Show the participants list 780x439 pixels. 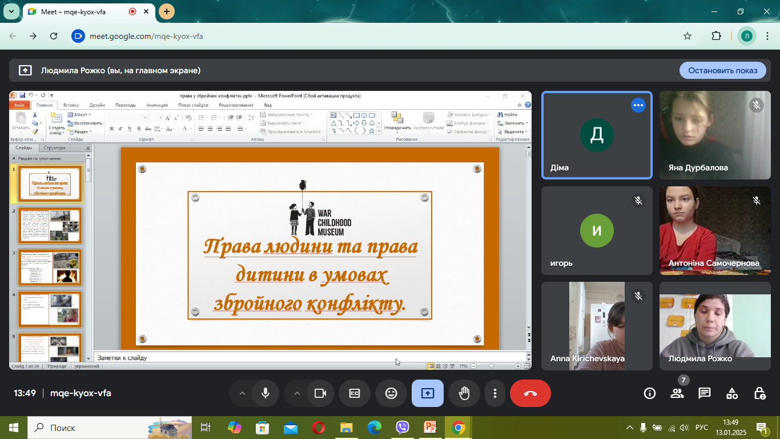click(x=677, y=393)
